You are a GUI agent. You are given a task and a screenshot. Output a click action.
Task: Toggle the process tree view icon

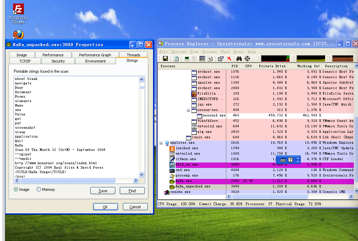pos(194,58)
